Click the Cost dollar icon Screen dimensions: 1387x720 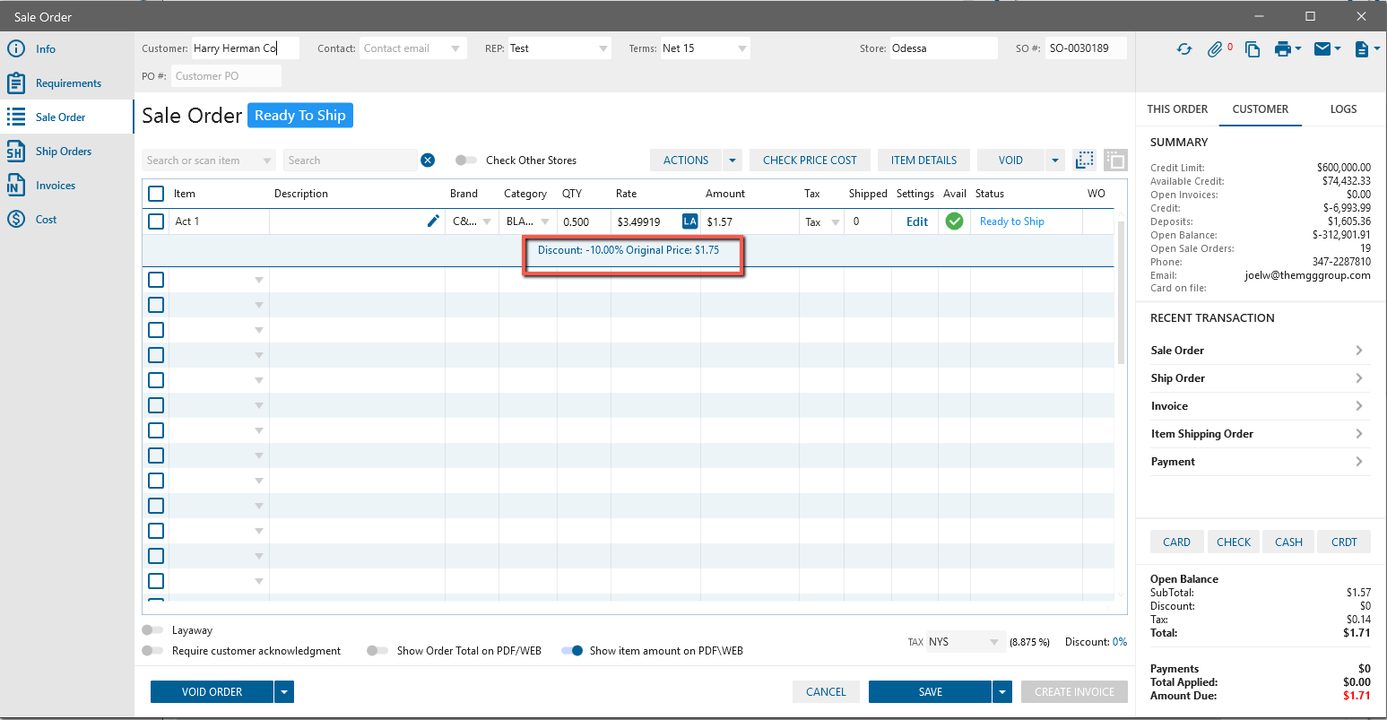click(15, 220)
